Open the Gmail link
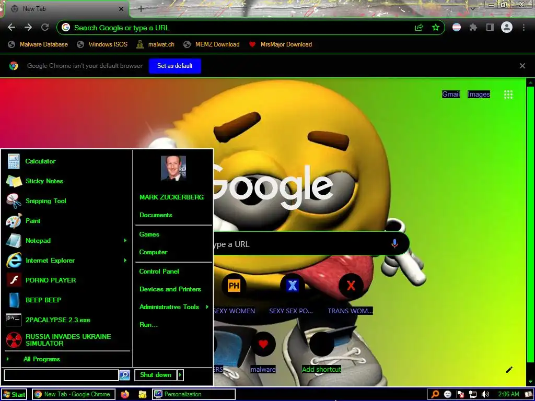 [451, 94]
